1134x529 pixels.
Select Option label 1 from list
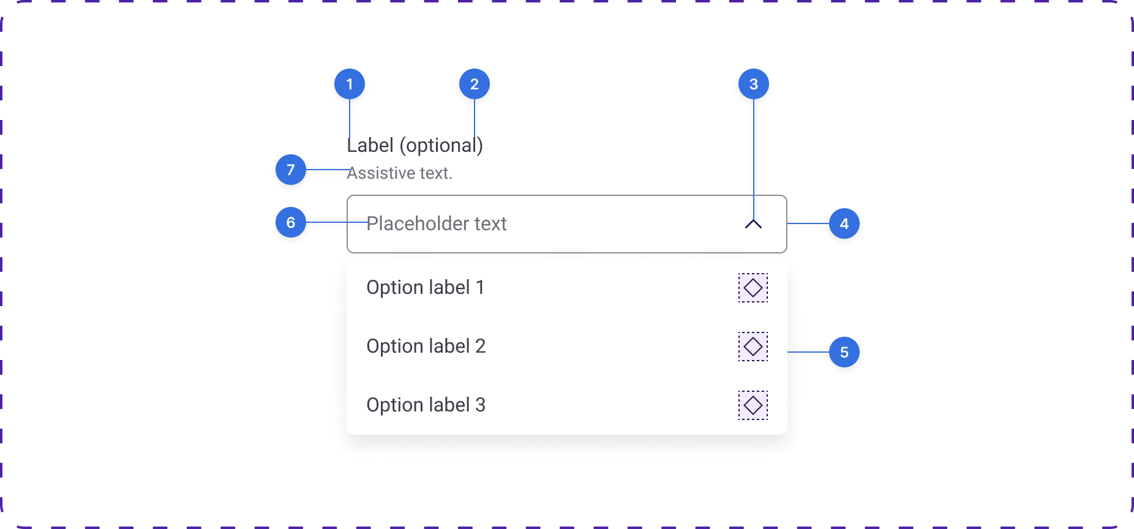click(426, 288)
